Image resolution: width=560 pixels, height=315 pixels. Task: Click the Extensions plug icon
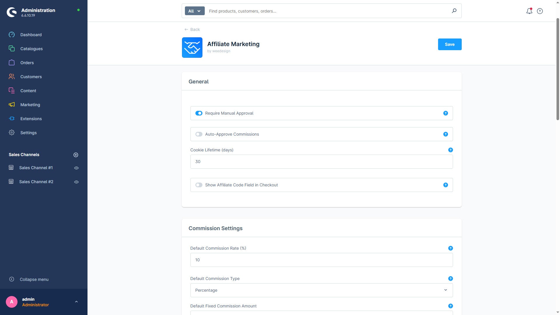coord(12,119)
